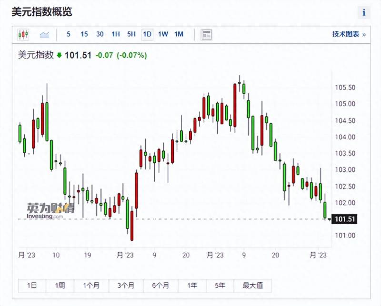This screenshot has width=381, height=306.
Task: Click the date label 19
Action: click(88, 255)
